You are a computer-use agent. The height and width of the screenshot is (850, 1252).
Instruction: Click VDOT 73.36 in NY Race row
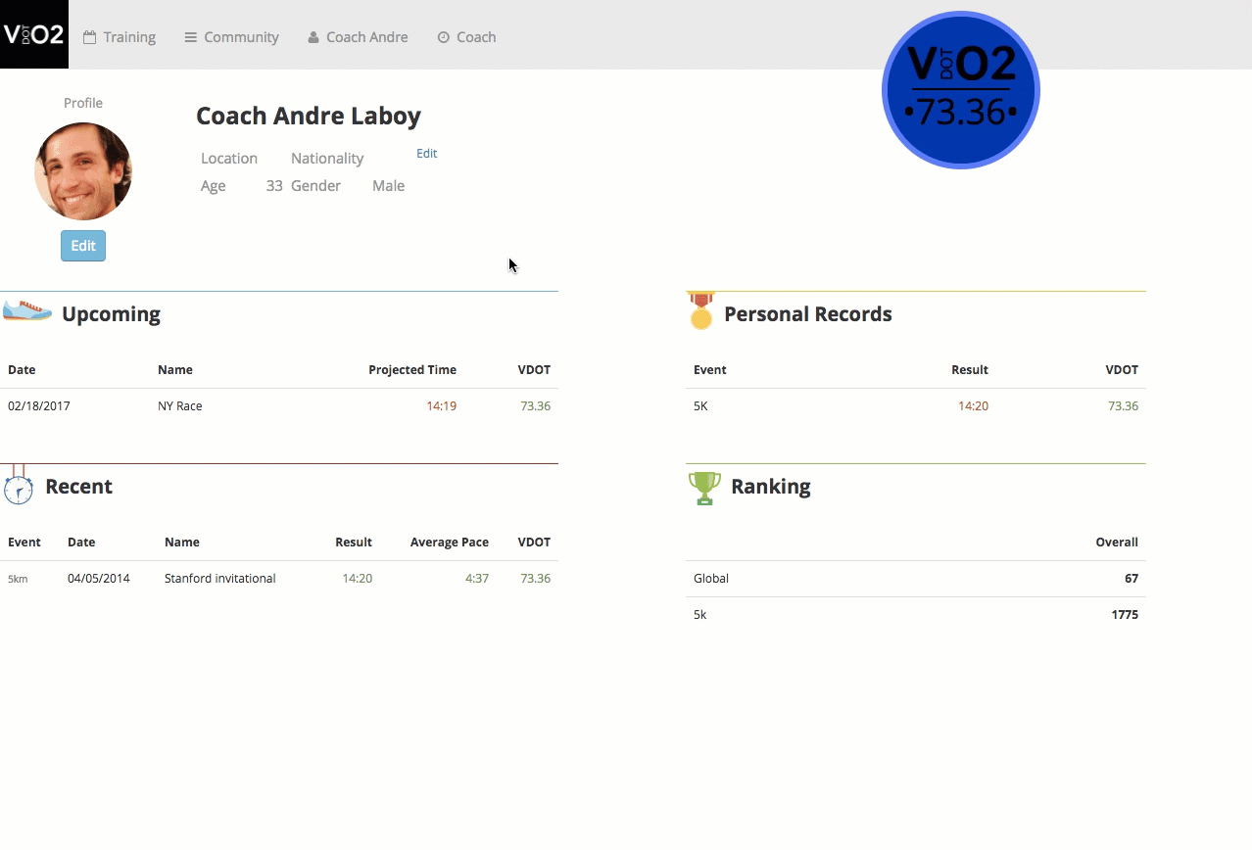coord(536,405)
